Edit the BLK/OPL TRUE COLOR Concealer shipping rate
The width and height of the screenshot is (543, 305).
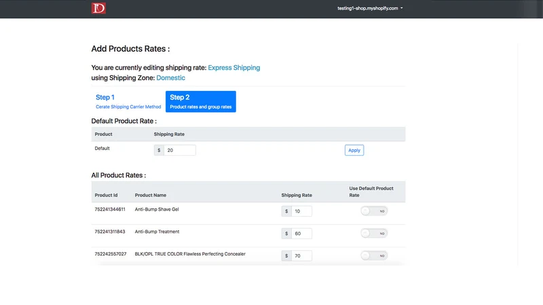pos(301,256)
